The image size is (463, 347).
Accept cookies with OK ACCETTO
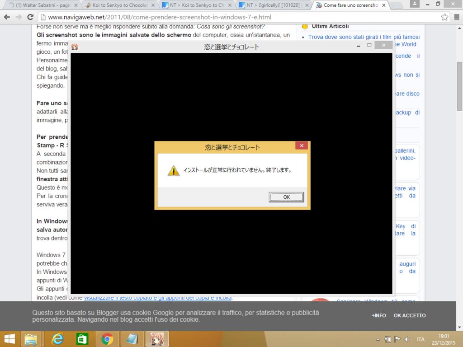[x=410, y=315]
